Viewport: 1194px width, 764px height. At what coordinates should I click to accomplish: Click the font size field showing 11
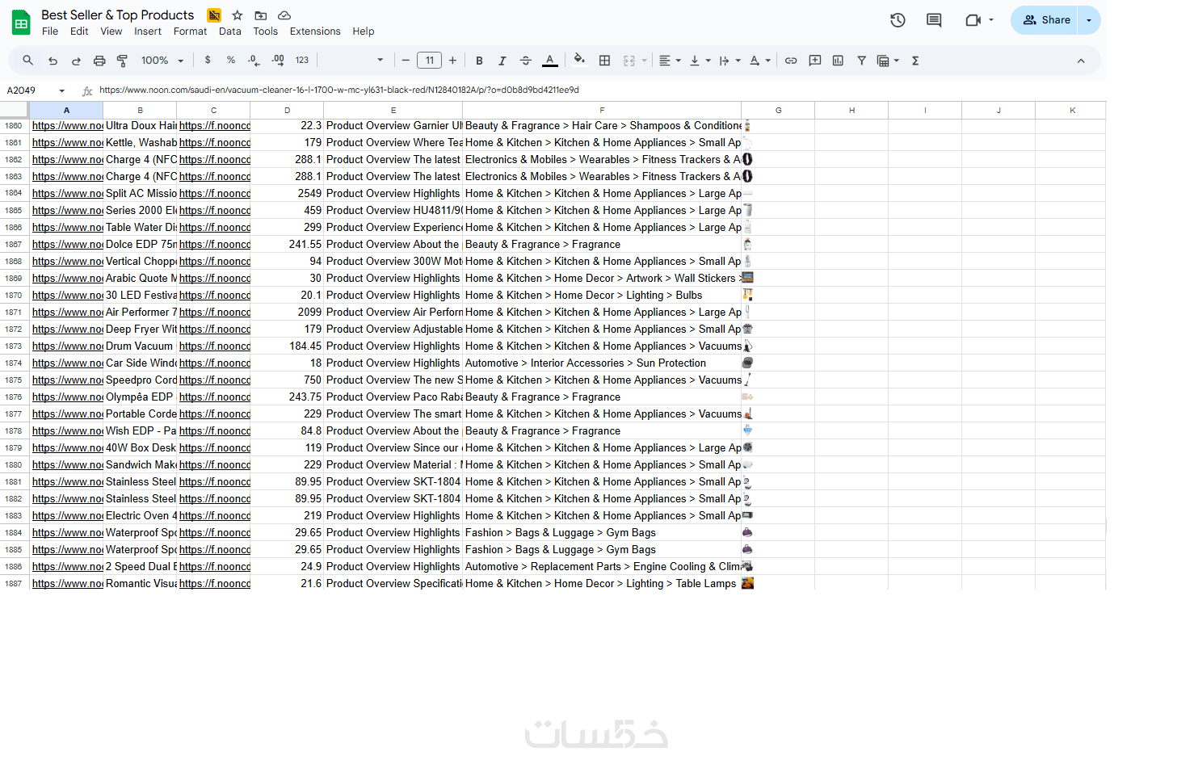(430, 61)
